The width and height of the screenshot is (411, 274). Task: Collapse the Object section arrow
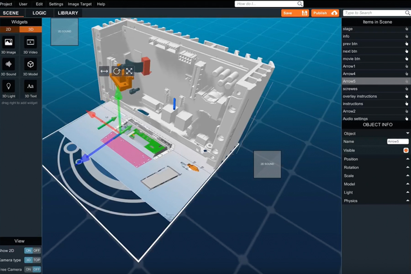408,133
